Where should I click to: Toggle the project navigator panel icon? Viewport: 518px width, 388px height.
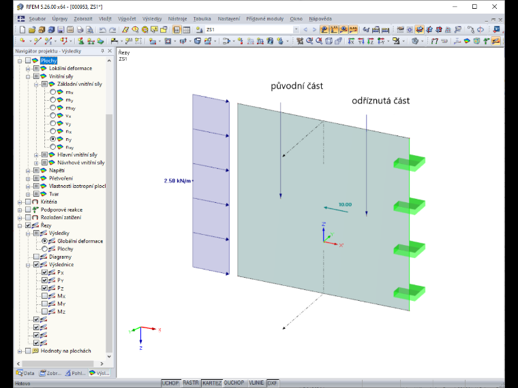pyautogui.click(x=177, y=30)
